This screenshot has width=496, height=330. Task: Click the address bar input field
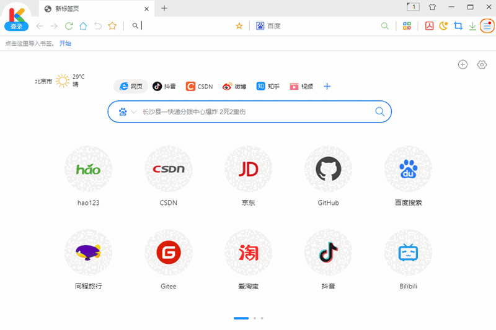pyautogui.click(x=187, y=26)
